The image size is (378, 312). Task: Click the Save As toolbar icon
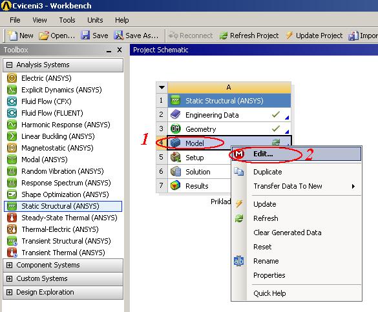(119, 36)
